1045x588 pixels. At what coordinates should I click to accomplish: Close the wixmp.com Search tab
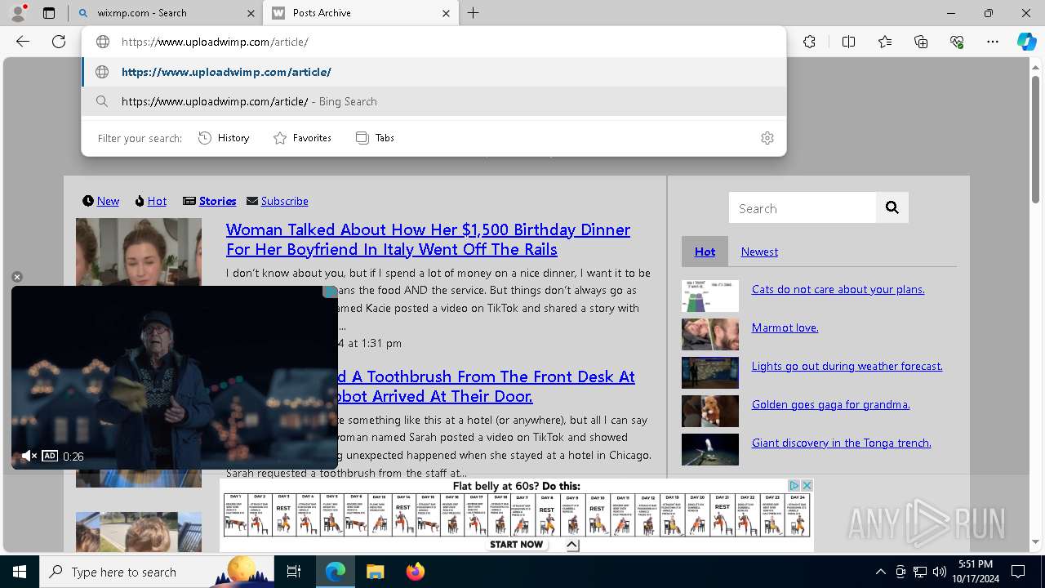pos(251,13)
